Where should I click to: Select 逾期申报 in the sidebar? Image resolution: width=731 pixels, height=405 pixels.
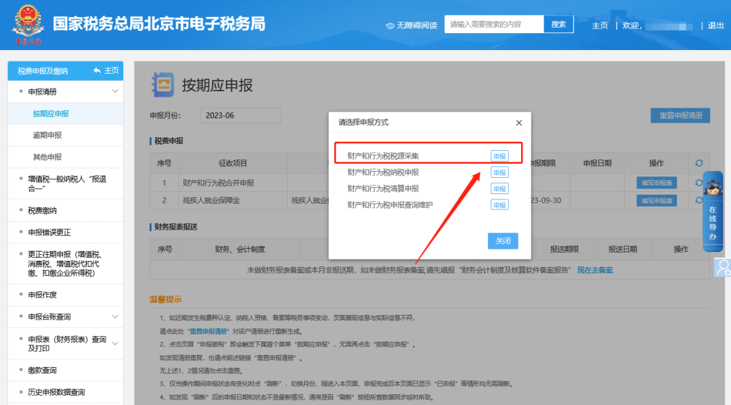(x=47, y=135)
